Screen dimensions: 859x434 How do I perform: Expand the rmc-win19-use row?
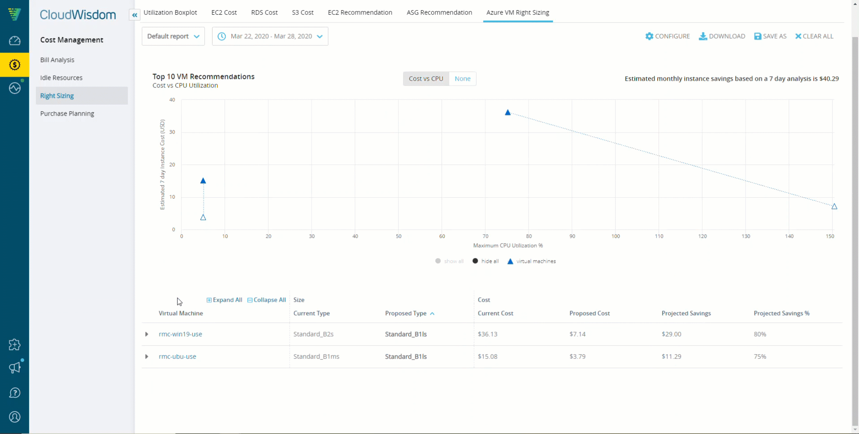(147, 334)
